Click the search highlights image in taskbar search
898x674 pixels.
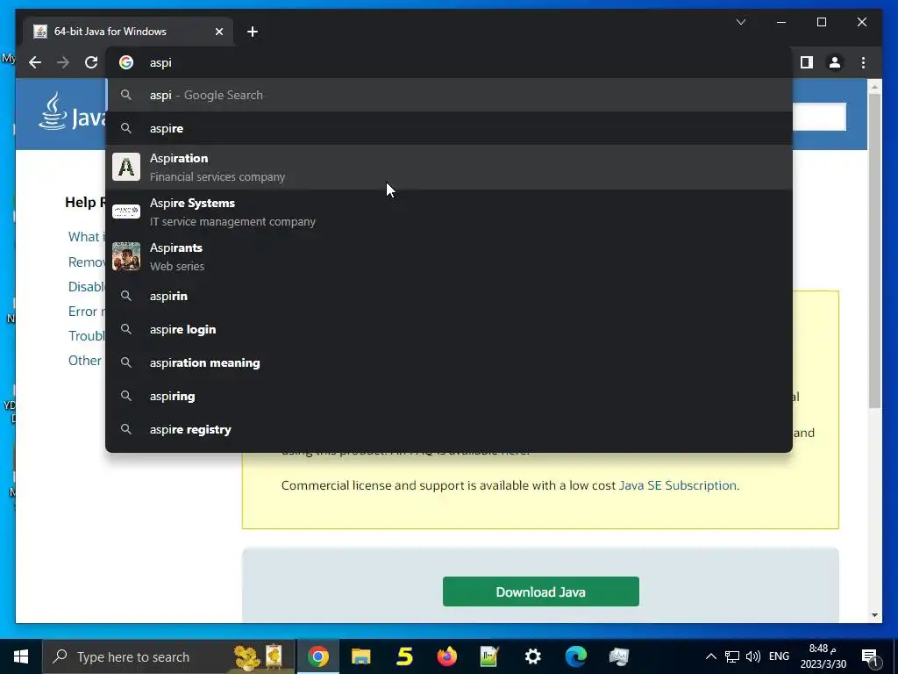(x=259, y=656)
